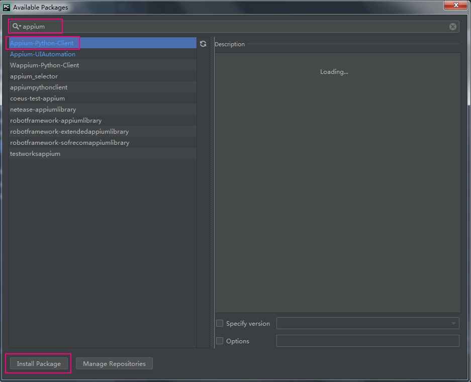This screenshot has width=471, height=382.
Task: Enable the Options checkbox
Action: [x=220, y=341]
